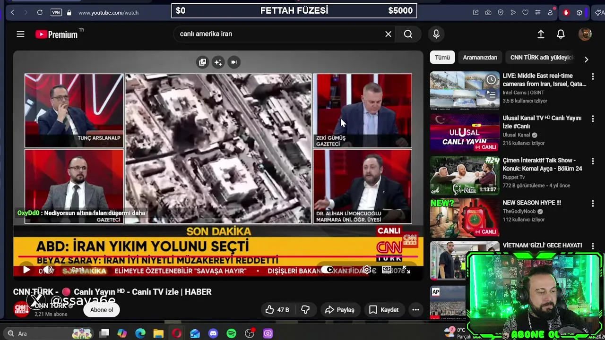The image size is (605, 340).
Task: Run search with magnifier button
Action: (408, 34)
